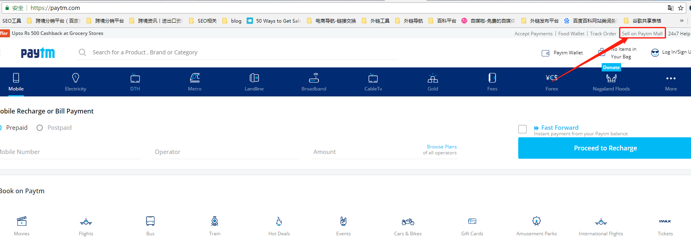Select the Metro card icon

pyautogui.click(x=195, y=78)
